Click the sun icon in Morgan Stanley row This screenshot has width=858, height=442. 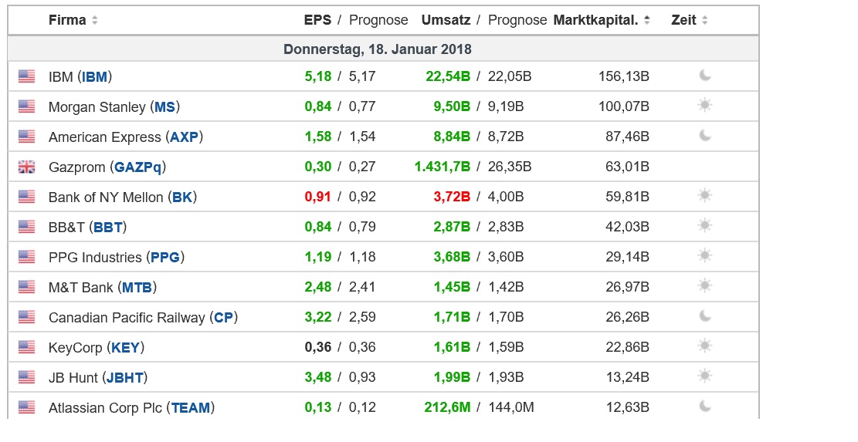click(704, 106)
